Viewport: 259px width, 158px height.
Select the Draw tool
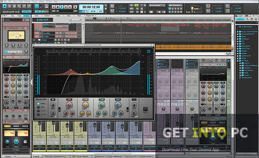(24, 7)
